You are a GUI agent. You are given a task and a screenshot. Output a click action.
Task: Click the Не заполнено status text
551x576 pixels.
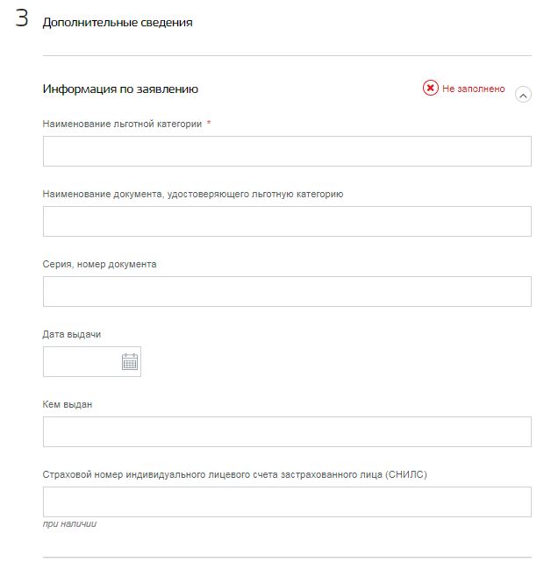pyautogui.click(x=473, y=89)
